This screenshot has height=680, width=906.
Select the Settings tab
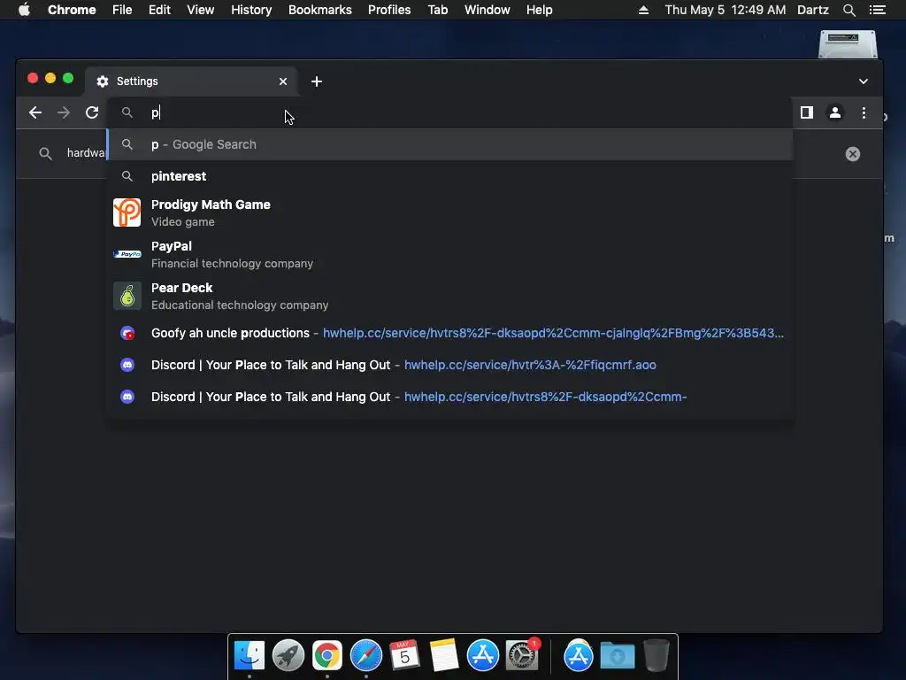191,81
